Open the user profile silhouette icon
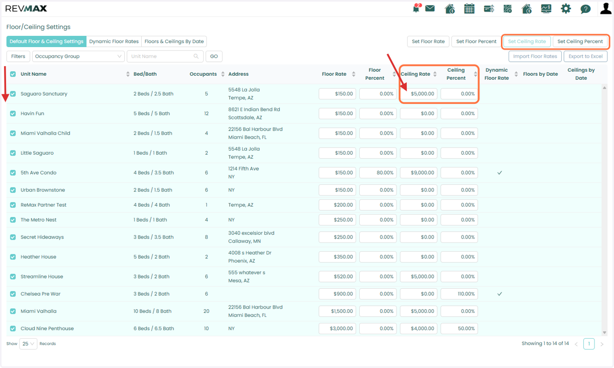Screen dimensions: 614x368 605,9
